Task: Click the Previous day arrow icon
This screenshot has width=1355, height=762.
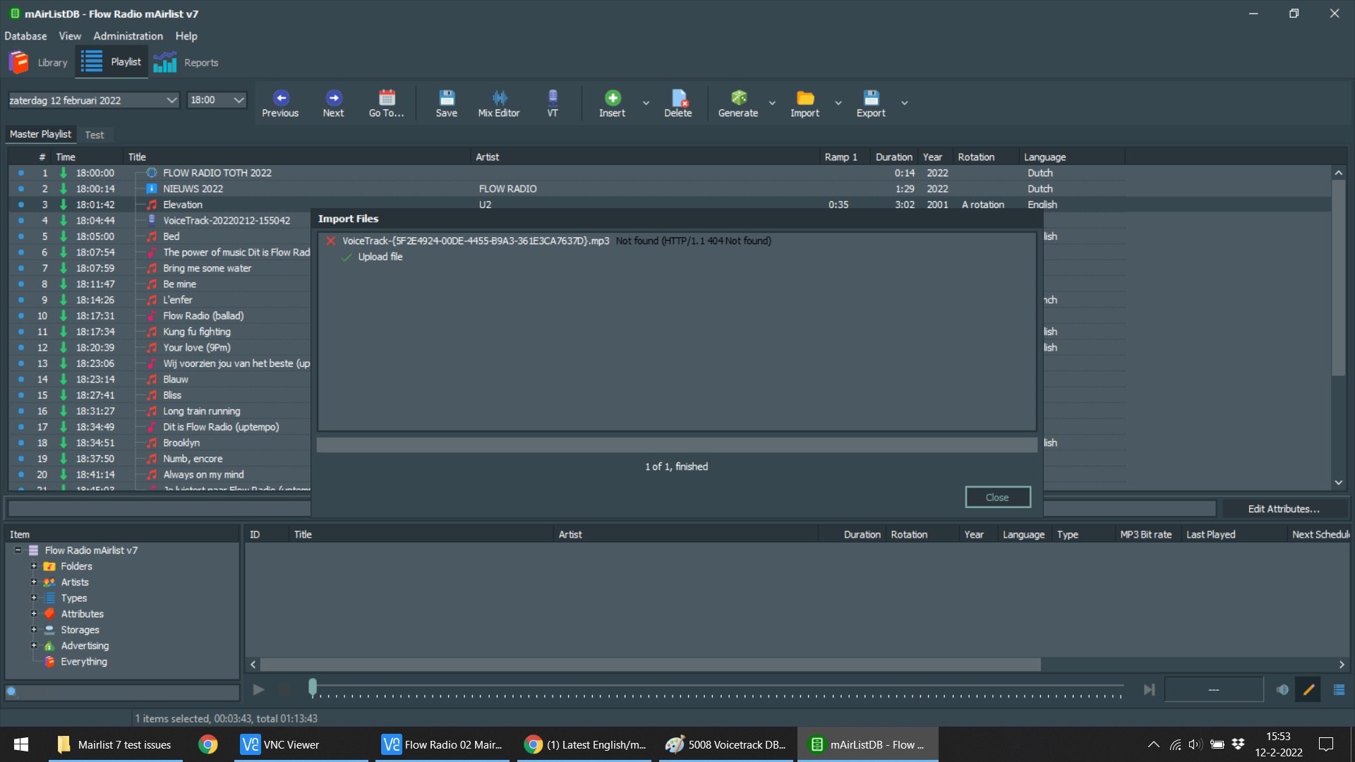Action: [x=281, y=98]
